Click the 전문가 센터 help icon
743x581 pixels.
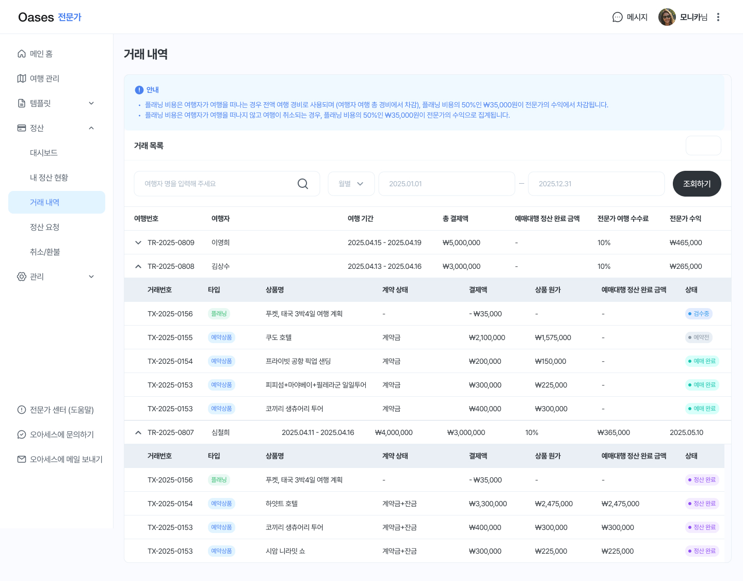click(22, 410)
